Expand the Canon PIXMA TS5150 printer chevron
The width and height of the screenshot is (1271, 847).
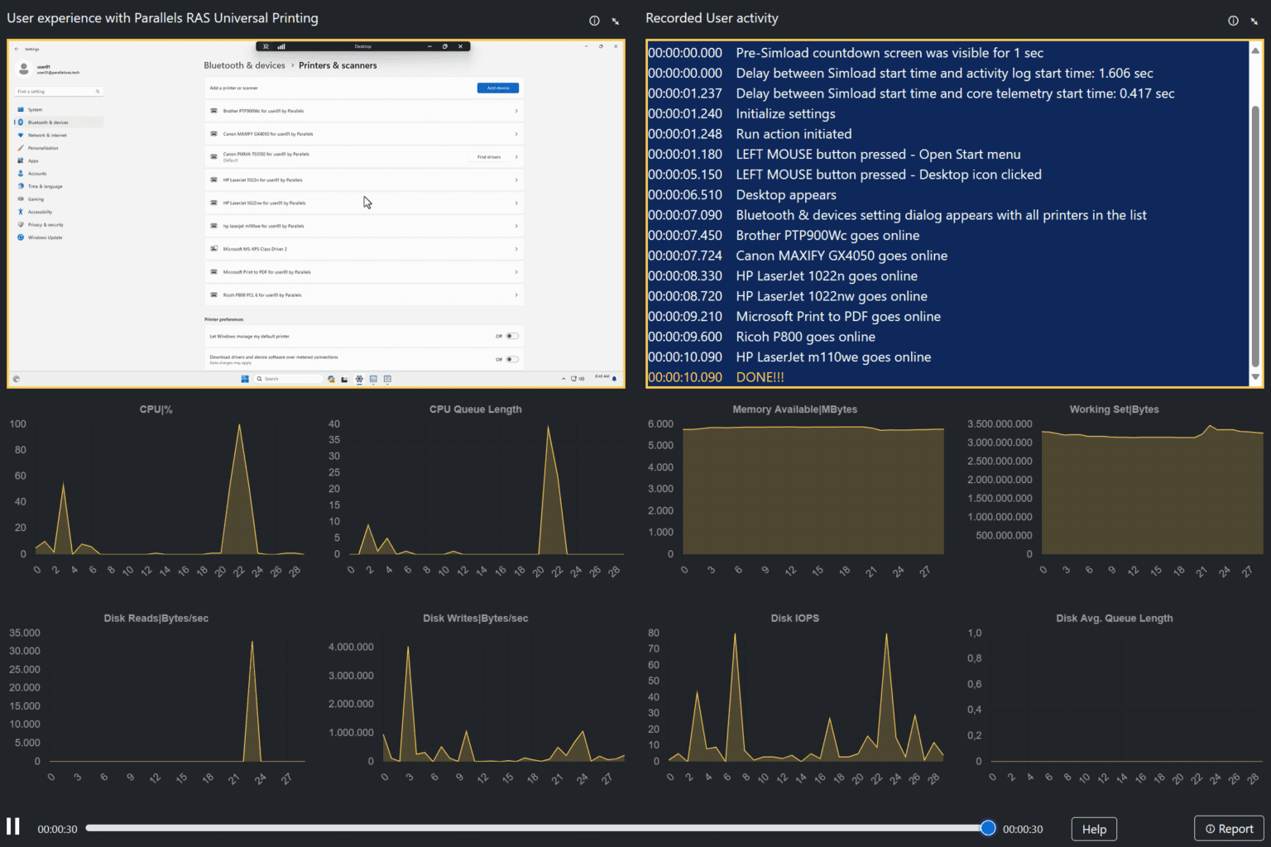(516, 157)
